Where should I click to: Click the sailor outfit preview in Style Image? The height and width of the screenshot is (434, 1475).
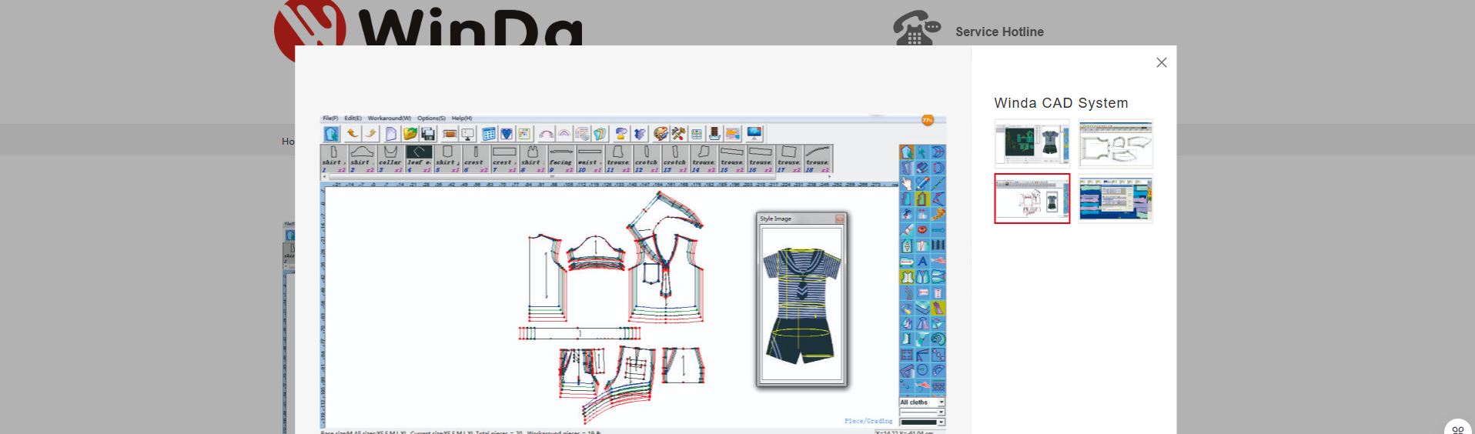point(801,305)
